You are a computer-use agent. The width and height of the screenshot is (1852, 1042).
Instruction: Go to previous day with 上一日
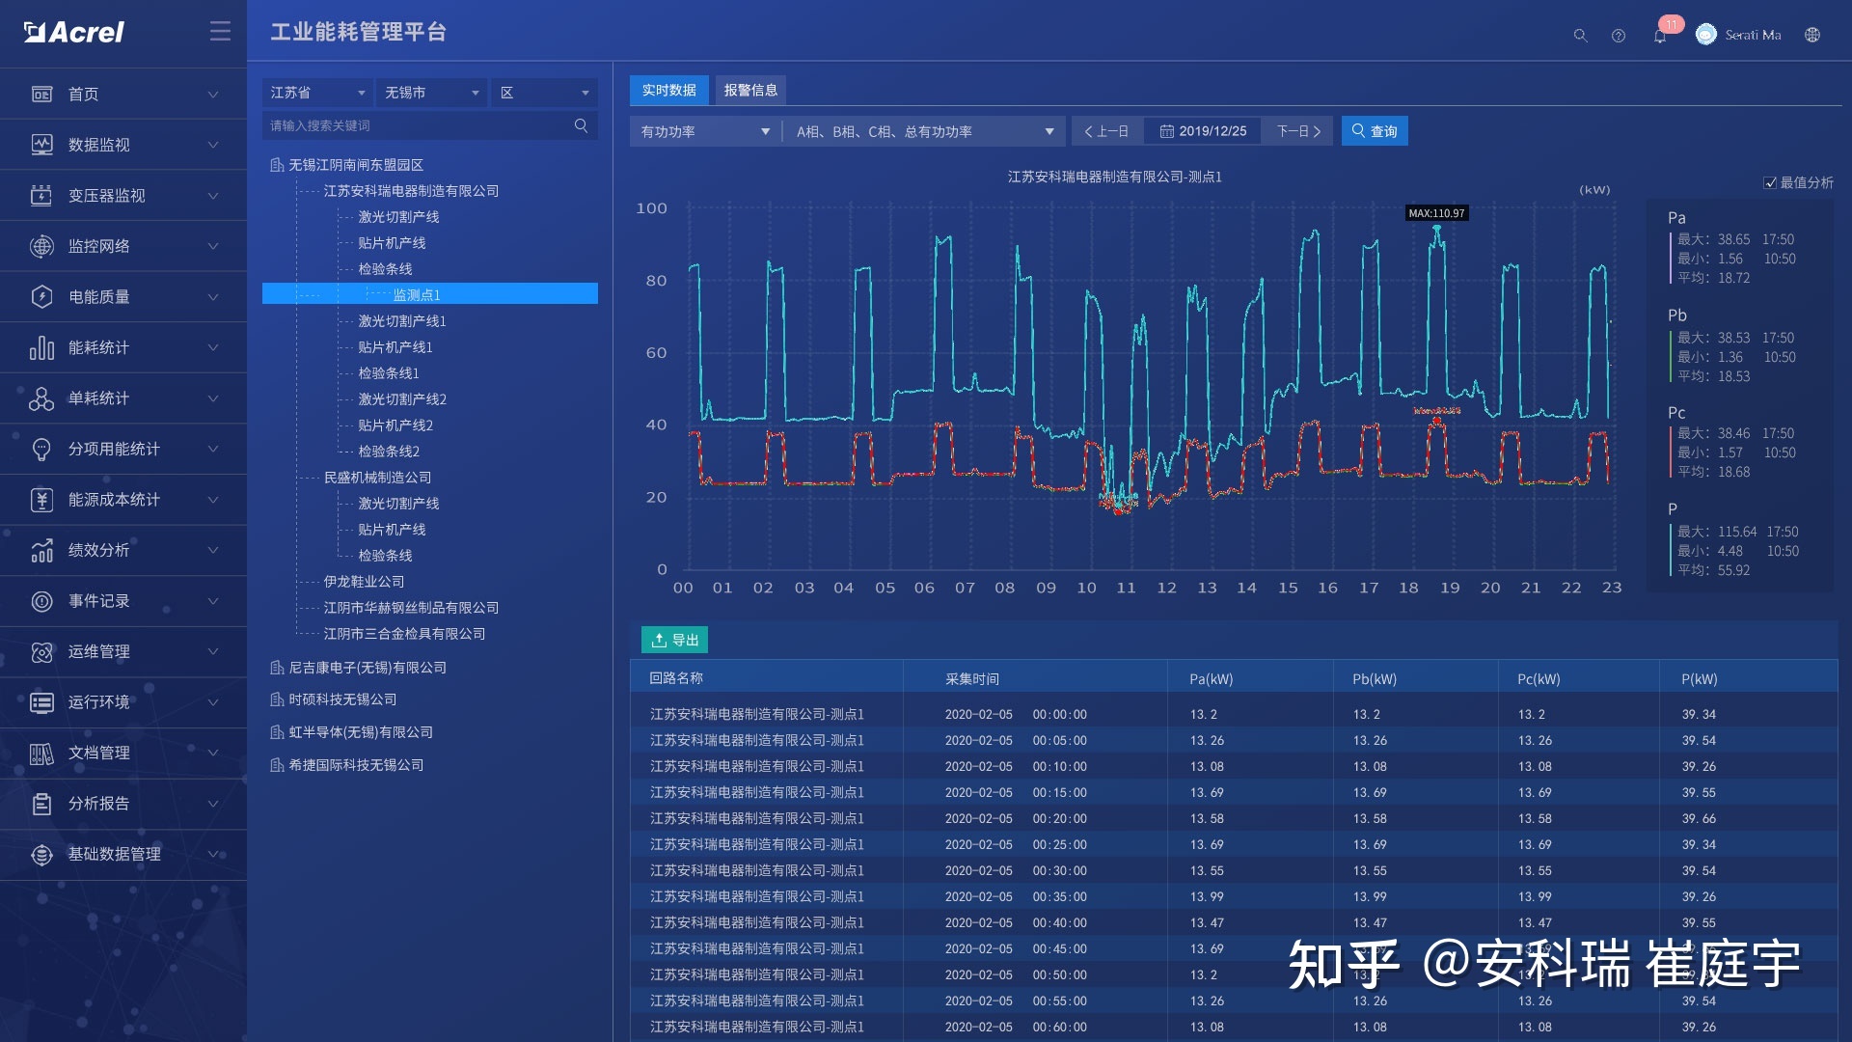coord(1106,131)
